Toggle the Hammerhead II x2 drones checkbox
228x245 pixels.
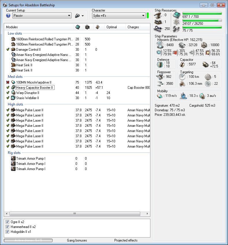coord(7,227)
